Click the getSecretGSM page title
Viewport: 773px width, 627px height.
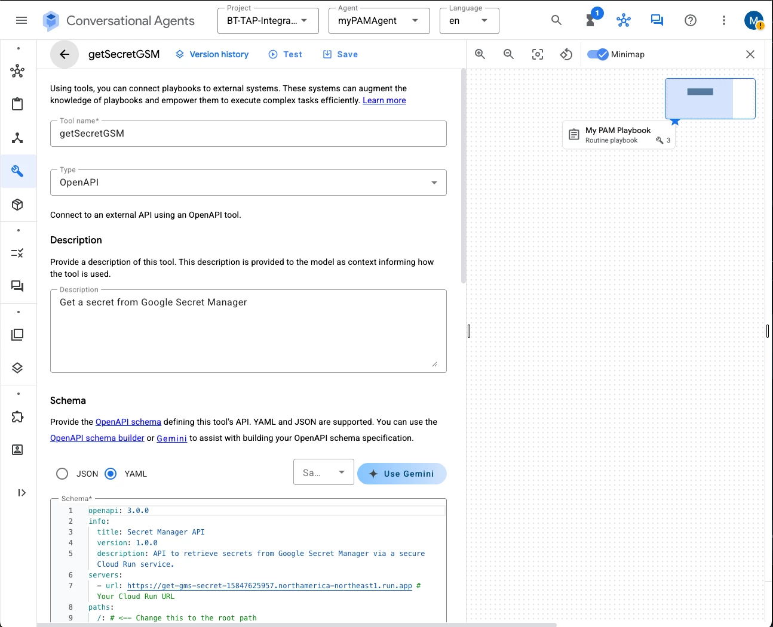[x=124, y=54]
